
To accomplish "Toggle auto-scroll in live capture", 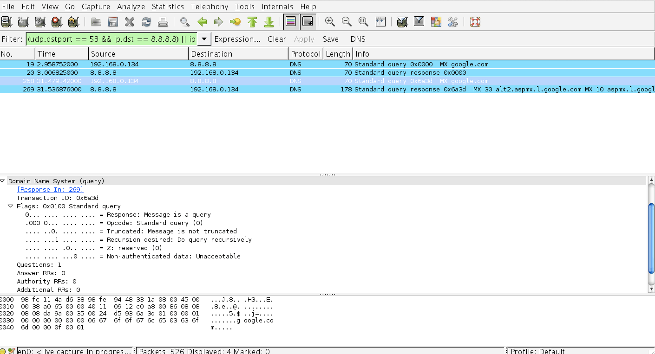I will point(308,21).
